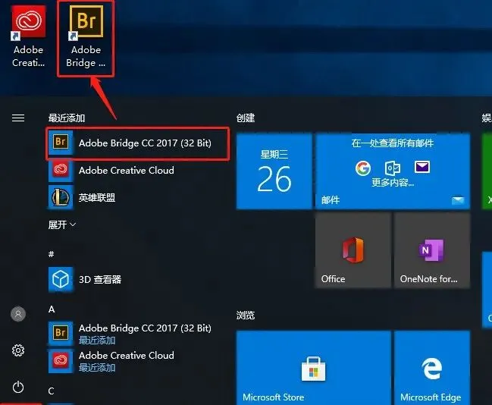Click the league icon beside 英雄联盟

point(61,197)
